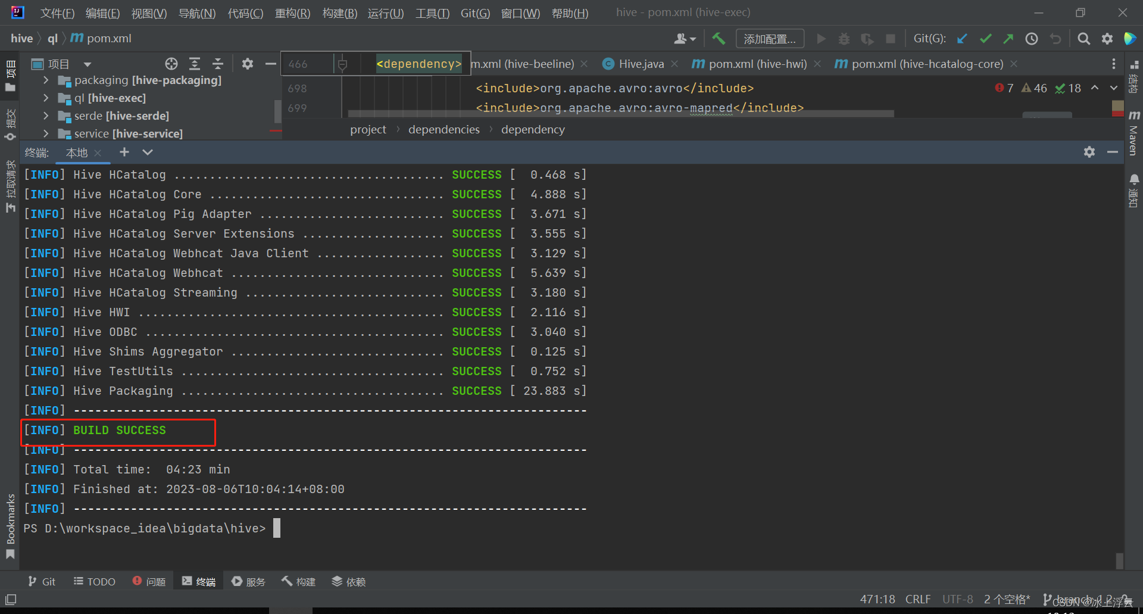Click hive breadcrumb in navigation bar
1143x614 pixels.
click(21, 38)
